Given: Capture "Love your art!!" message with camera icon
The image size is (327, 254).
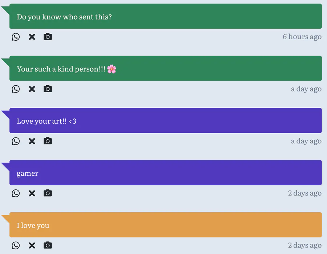Looking at the screenshot, I should [x=48, y=141].
